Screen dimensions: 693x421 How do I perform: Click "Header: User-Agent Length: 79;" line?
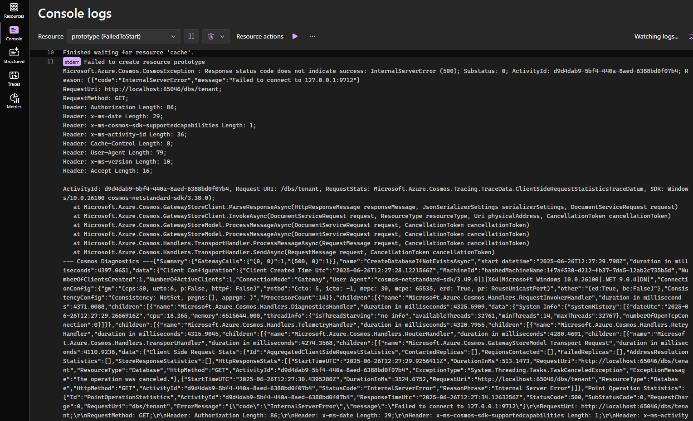[x=114, y=152]
